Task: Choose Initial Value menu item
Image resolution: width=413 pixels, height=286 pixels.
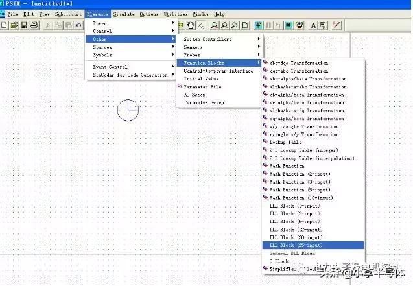Action: click(x=219, y=78)
